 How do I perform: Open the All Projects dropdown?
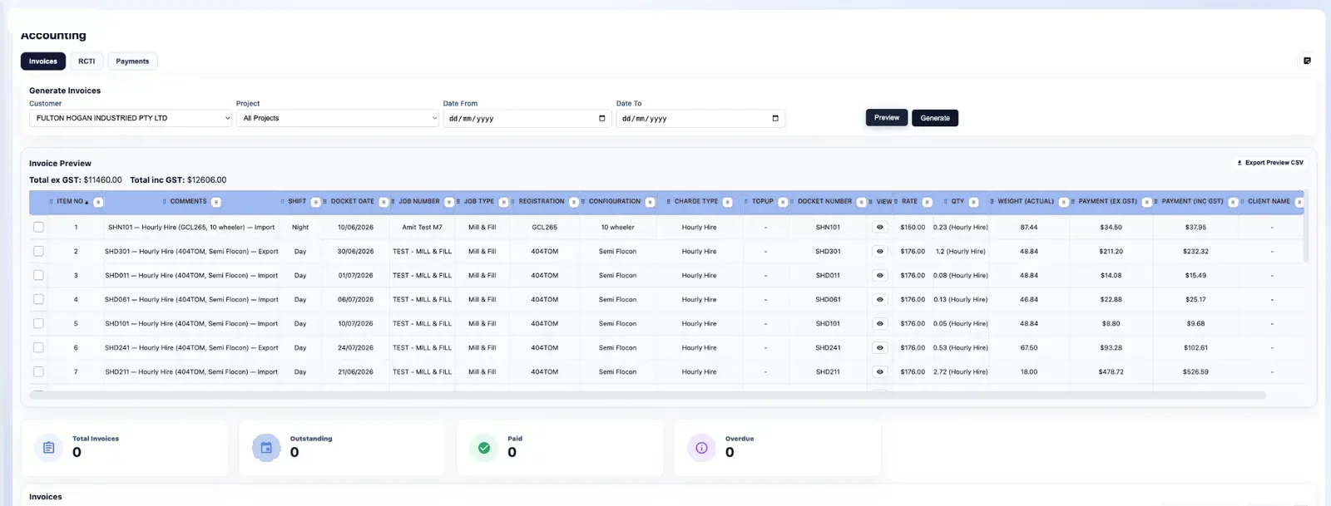coord(337,118)
